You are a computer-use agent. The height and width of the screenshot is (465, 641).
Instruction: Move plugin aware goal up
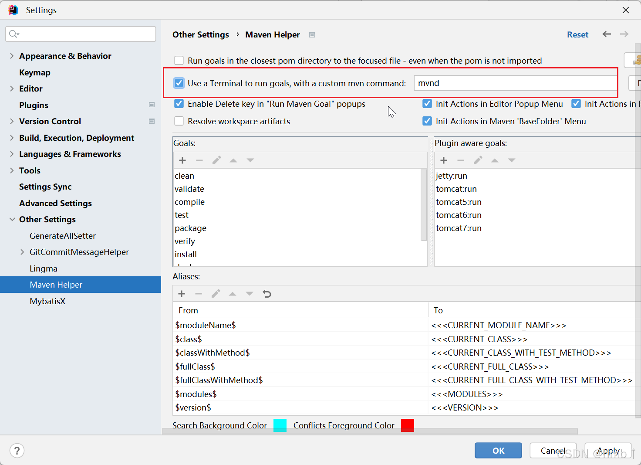click(495, 160)
